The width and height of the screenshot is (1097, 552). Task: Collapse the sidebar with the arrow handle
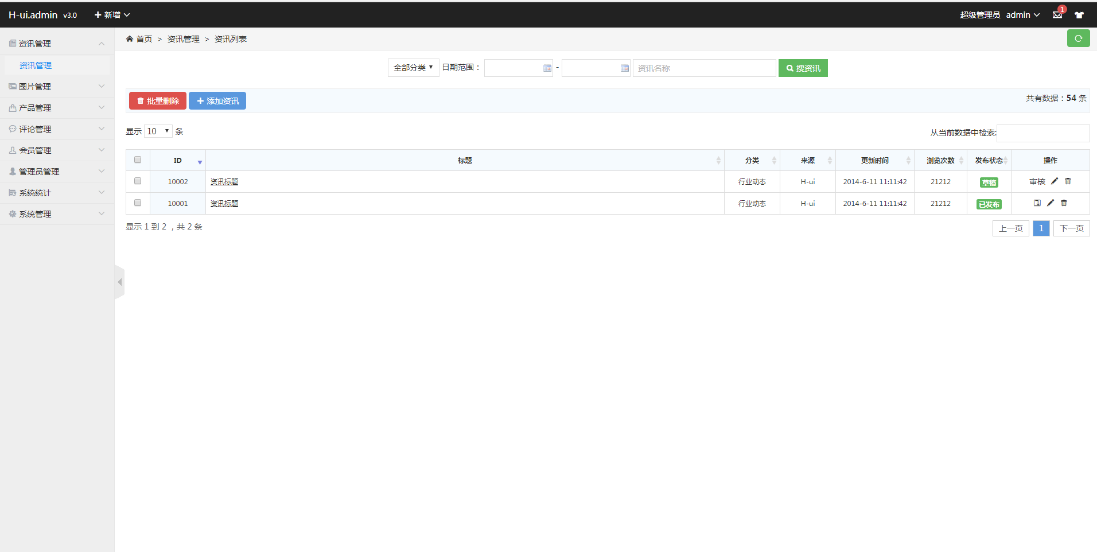[x=119, y=282]
